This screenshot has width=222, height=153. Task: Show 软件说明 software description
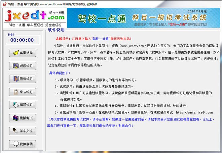(23, 144)
